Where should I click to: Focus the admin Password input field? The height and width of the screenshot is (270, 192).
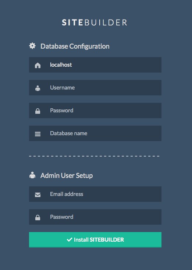pyautogui.click(x=95, y=217)
